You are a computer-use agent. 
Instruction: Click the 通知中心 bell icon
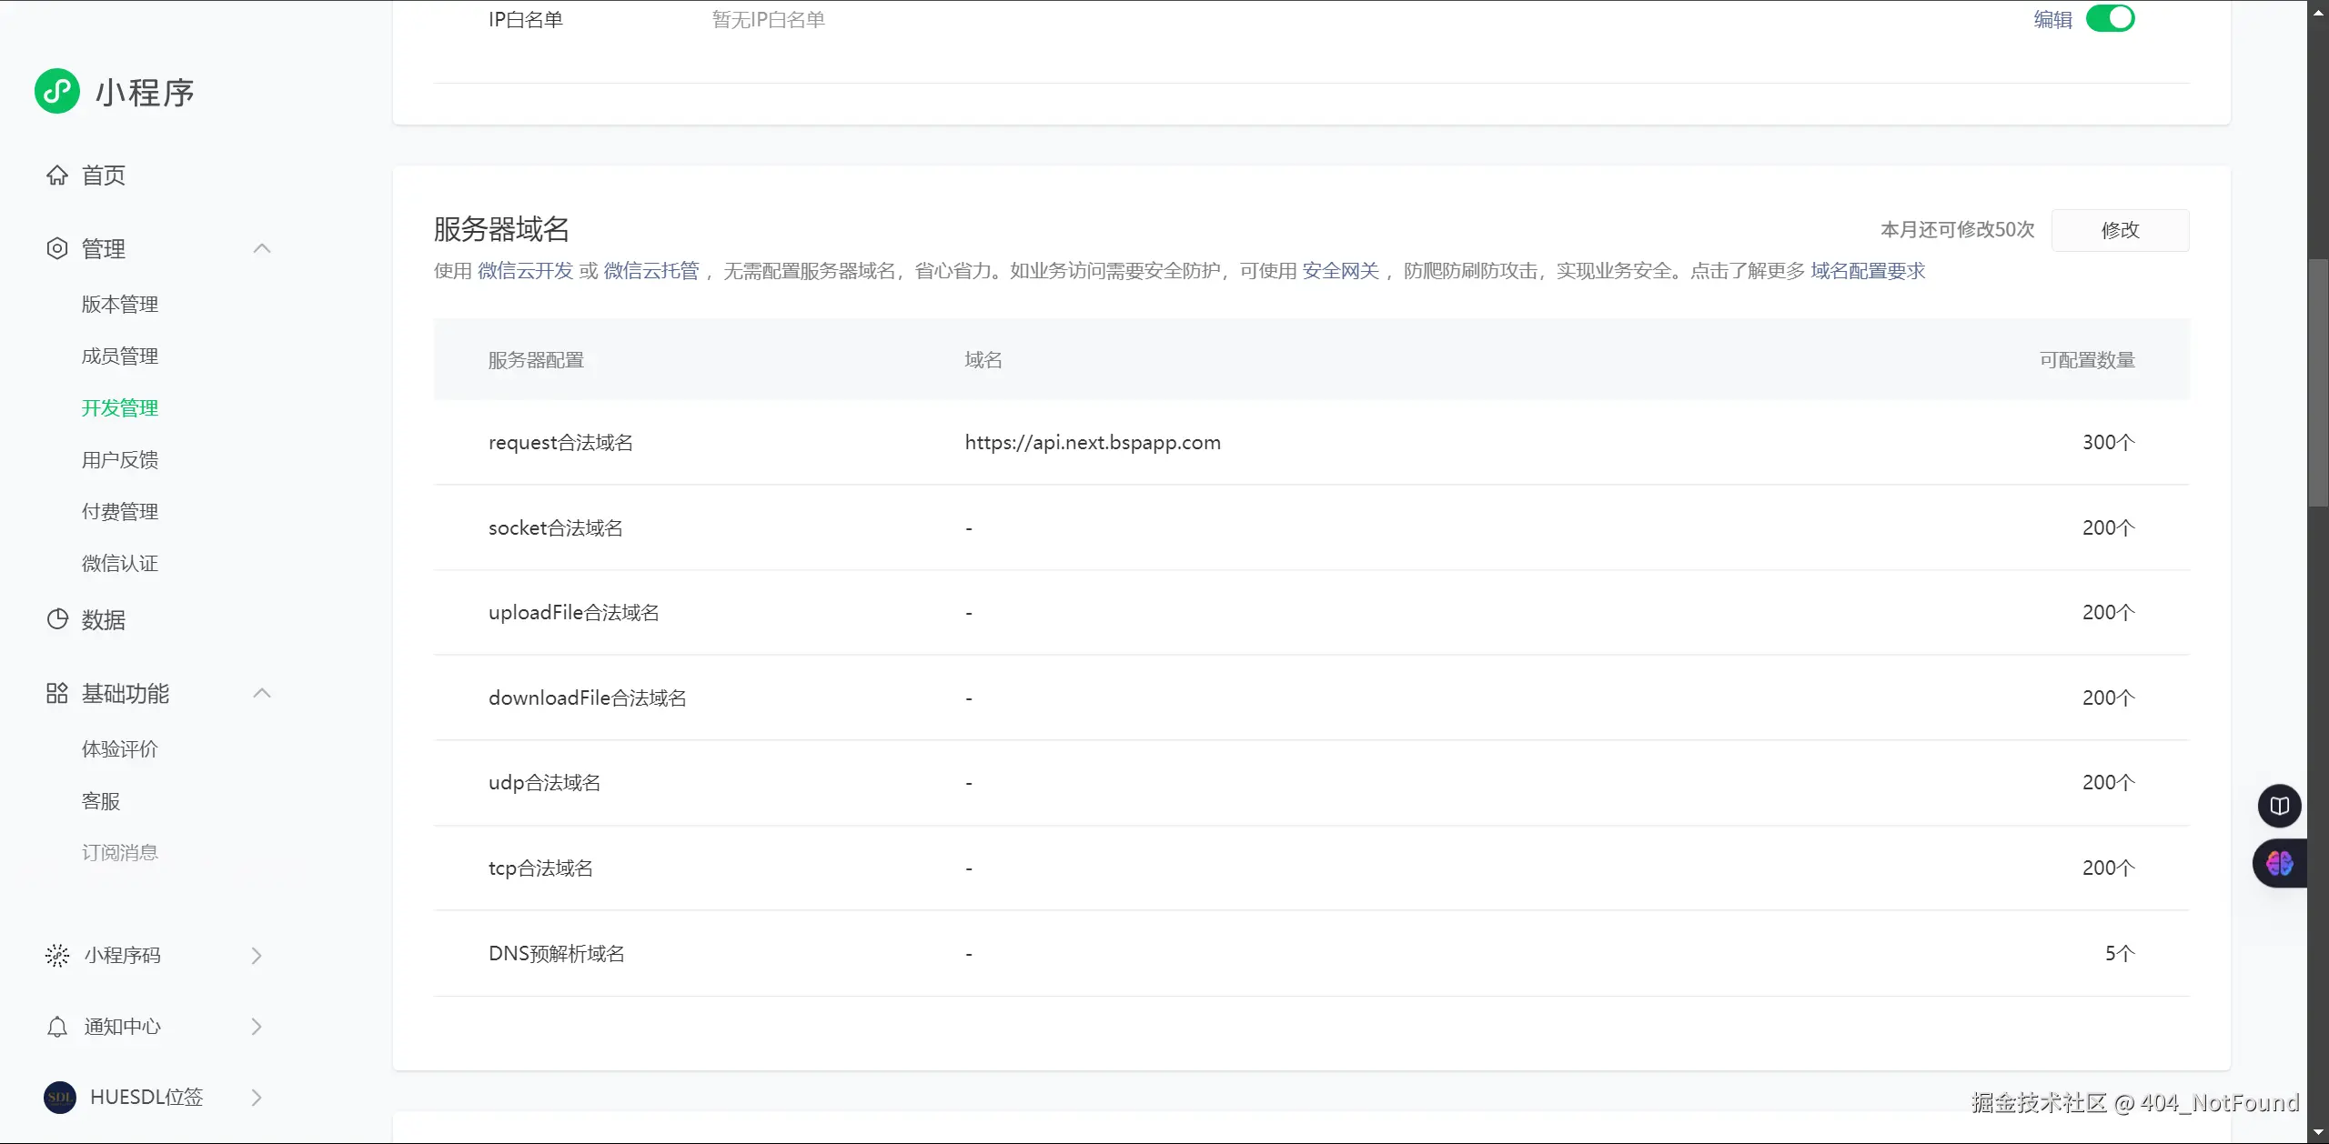click(x=57, y=1027)
